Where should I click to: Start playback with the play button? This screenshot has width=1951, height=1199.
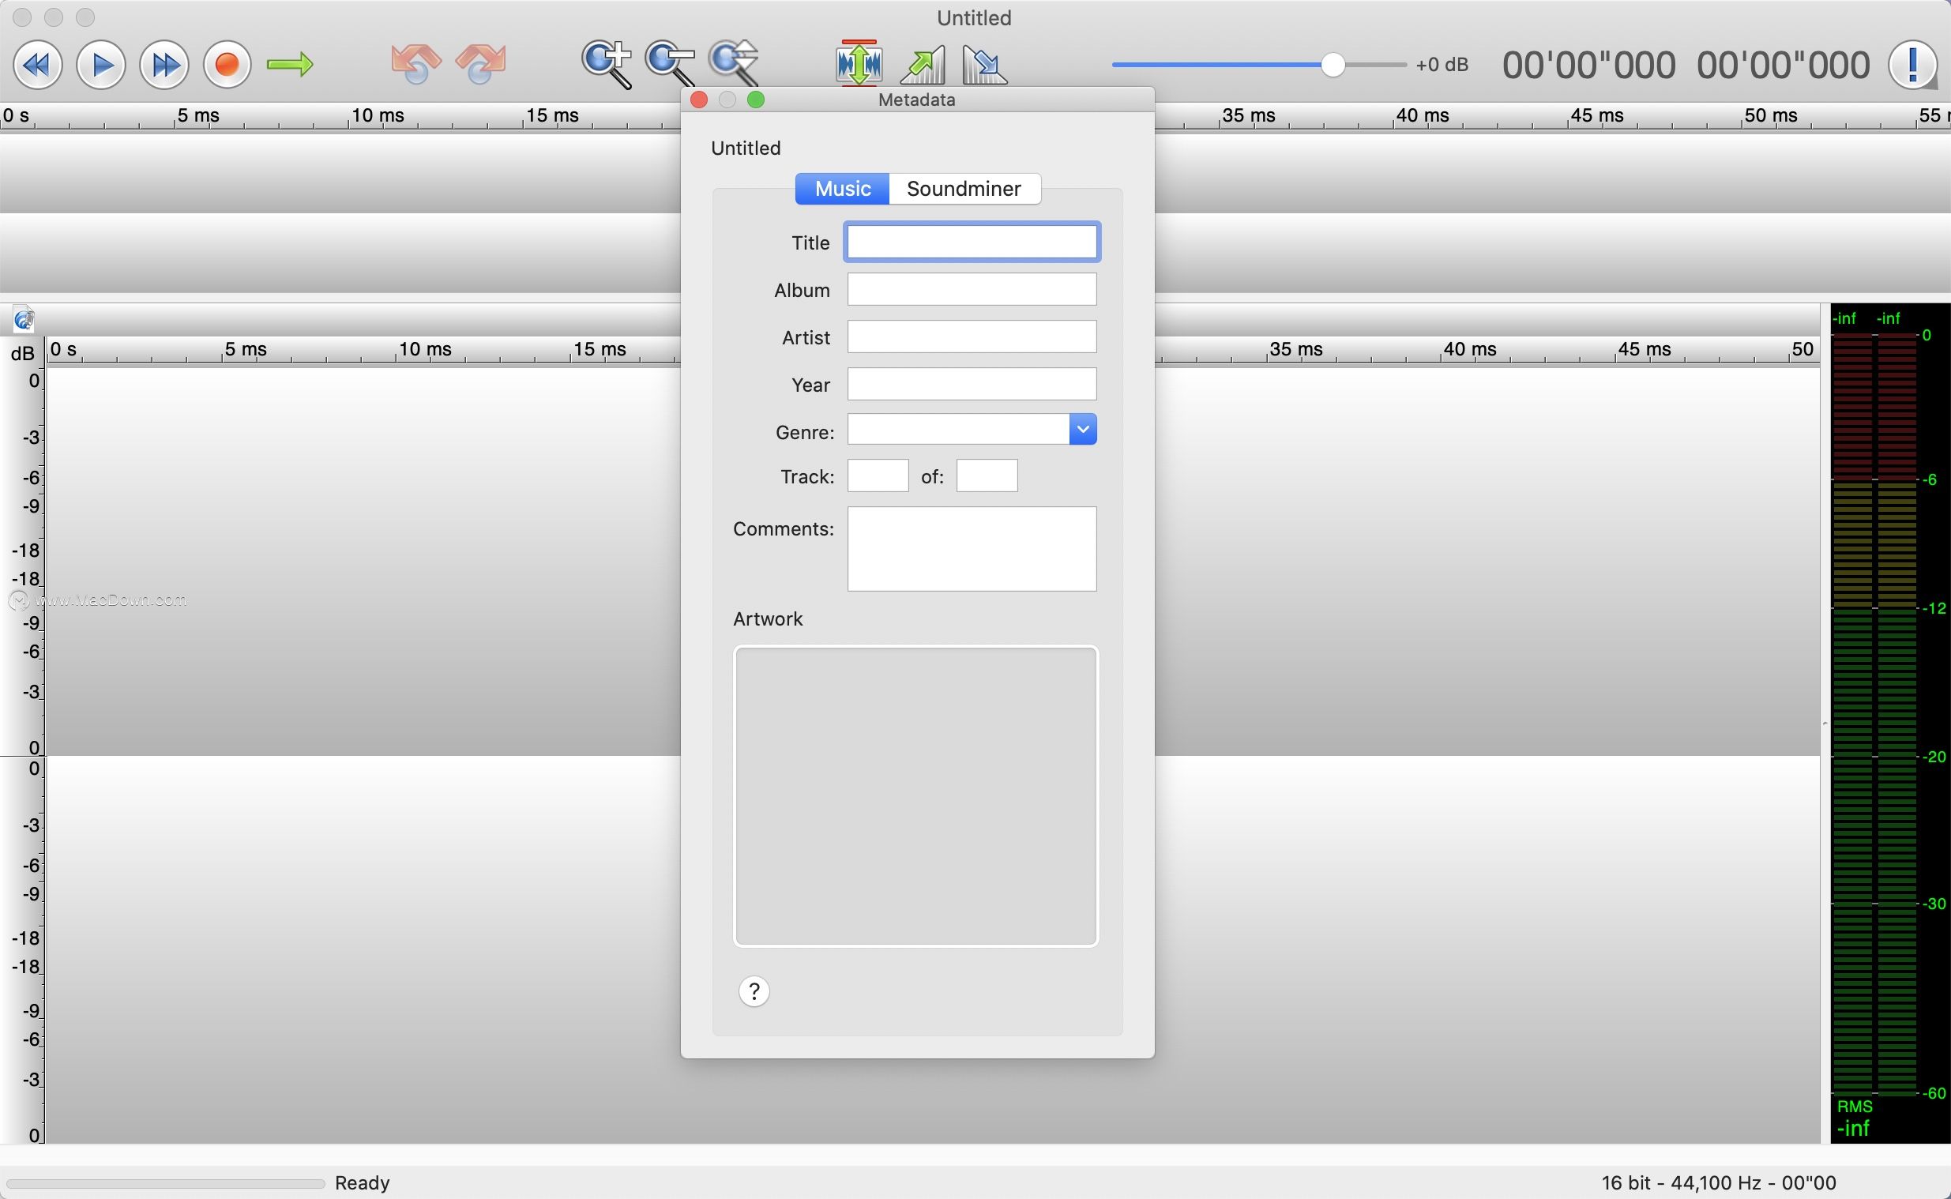(100, 64)
